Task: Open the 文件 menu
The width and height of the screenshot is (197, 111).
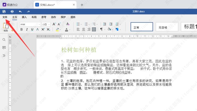Action: coord(5,17)
